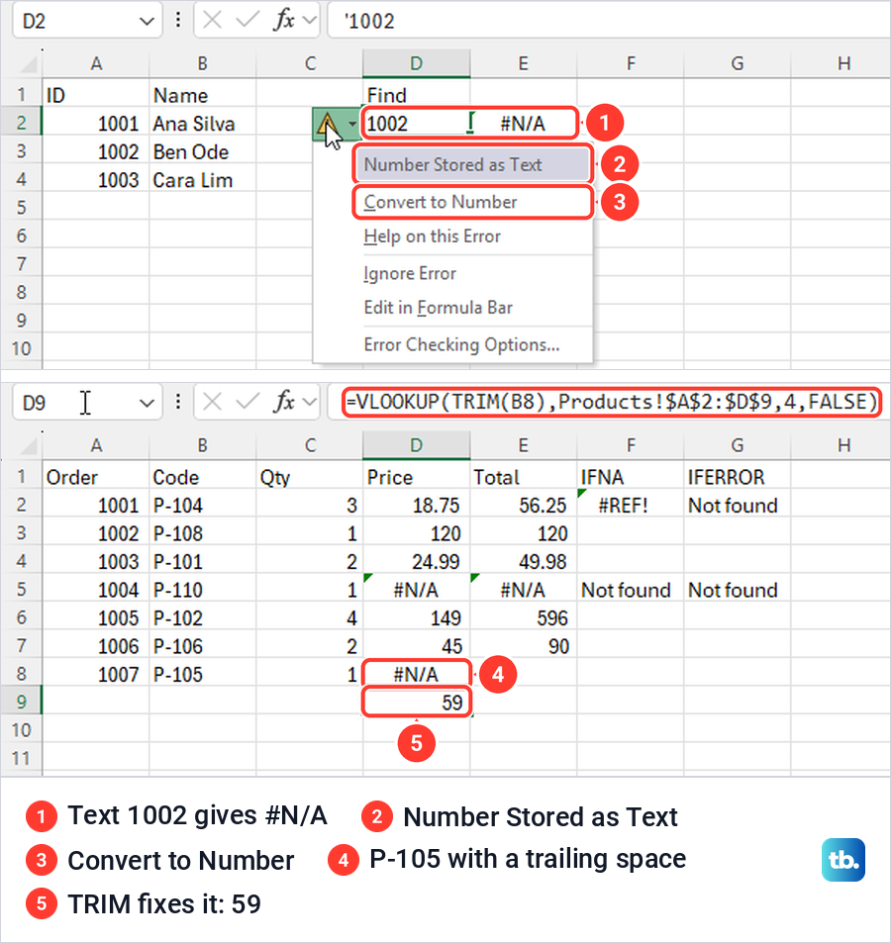Click the Qty header cell
The width and height of the screenshot is (891, 943).
point(310,478)
